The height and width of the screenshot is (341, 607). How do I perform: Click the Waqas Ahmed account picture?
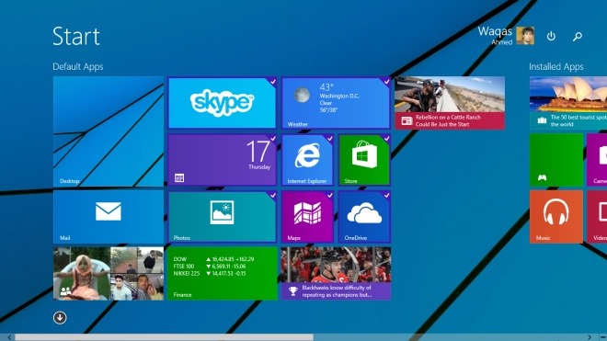525,36
